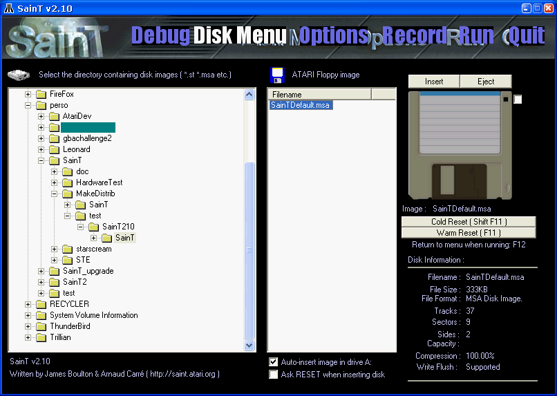Click the blue ATARI Floppy image disk icon
The width and height of the screenshot is (557, 396).
click(x=277, y=75)
